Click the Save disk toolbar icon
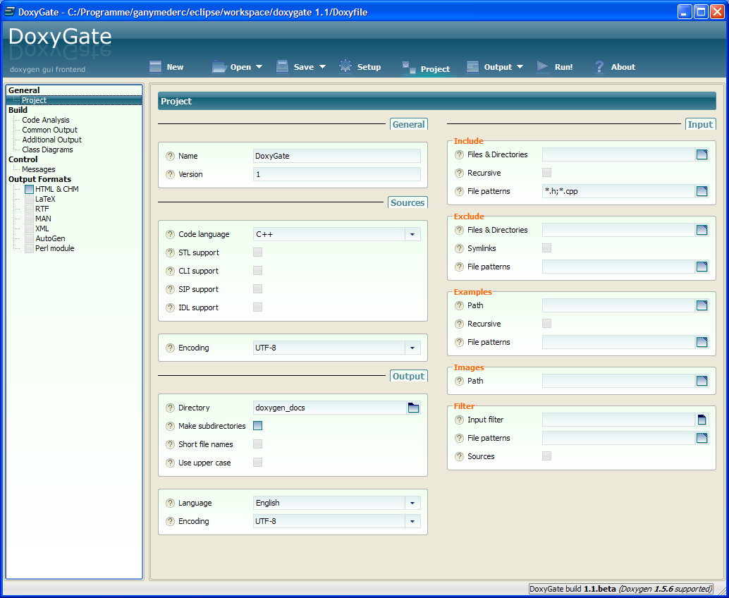729x598 pixels. tap(283, 66)
